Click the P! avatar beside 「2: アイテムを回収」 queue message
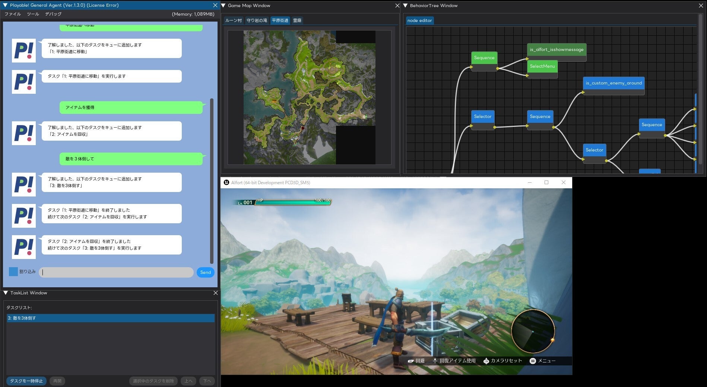 pyautogui.click(x=24, y=133)
